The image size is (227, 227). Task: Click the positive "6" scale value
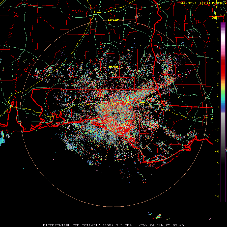218,40
